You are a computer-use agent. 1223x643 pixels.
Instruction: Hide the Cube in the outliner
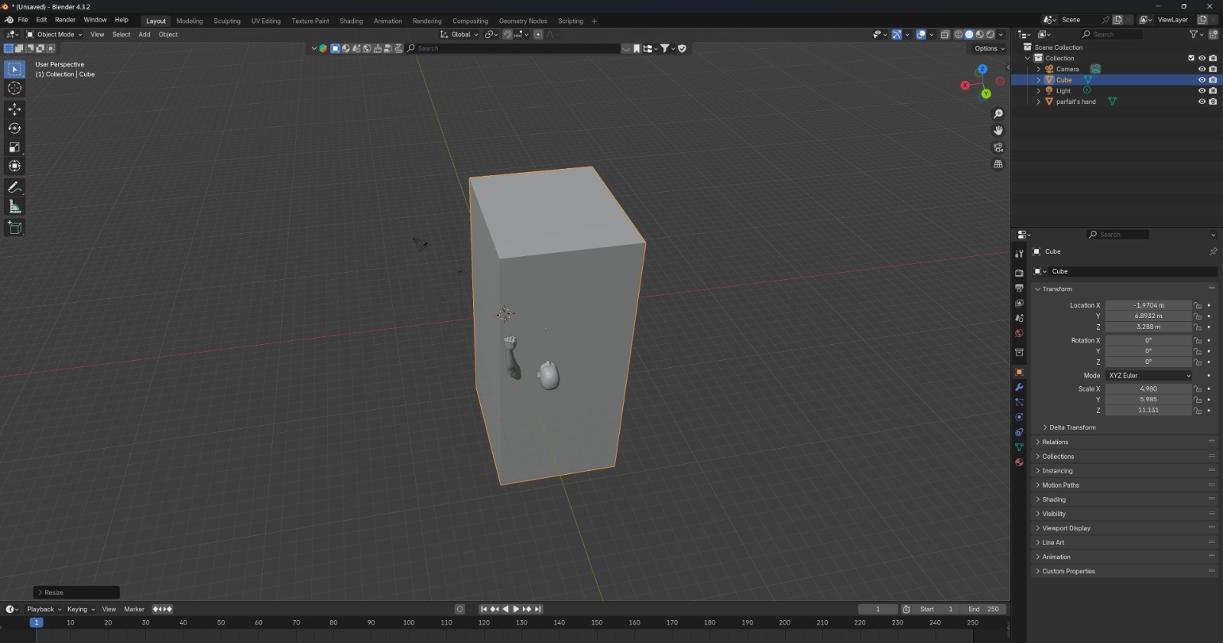click(1202, 80)
